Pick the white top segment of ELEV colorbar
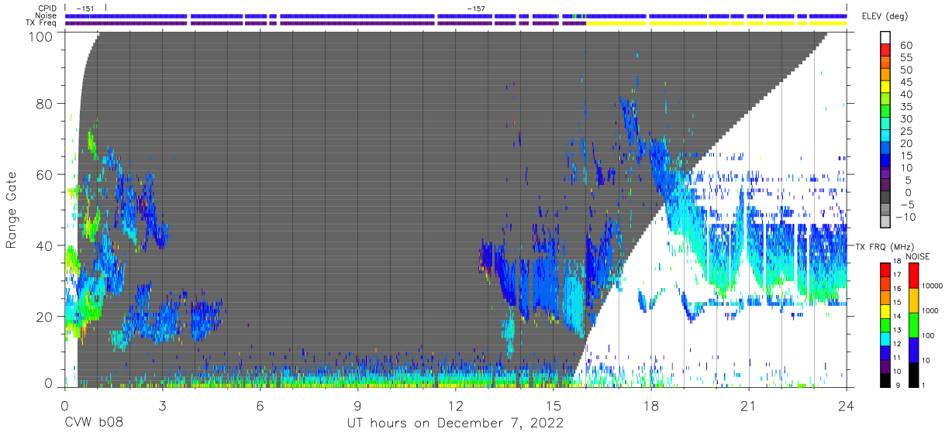 886,36
